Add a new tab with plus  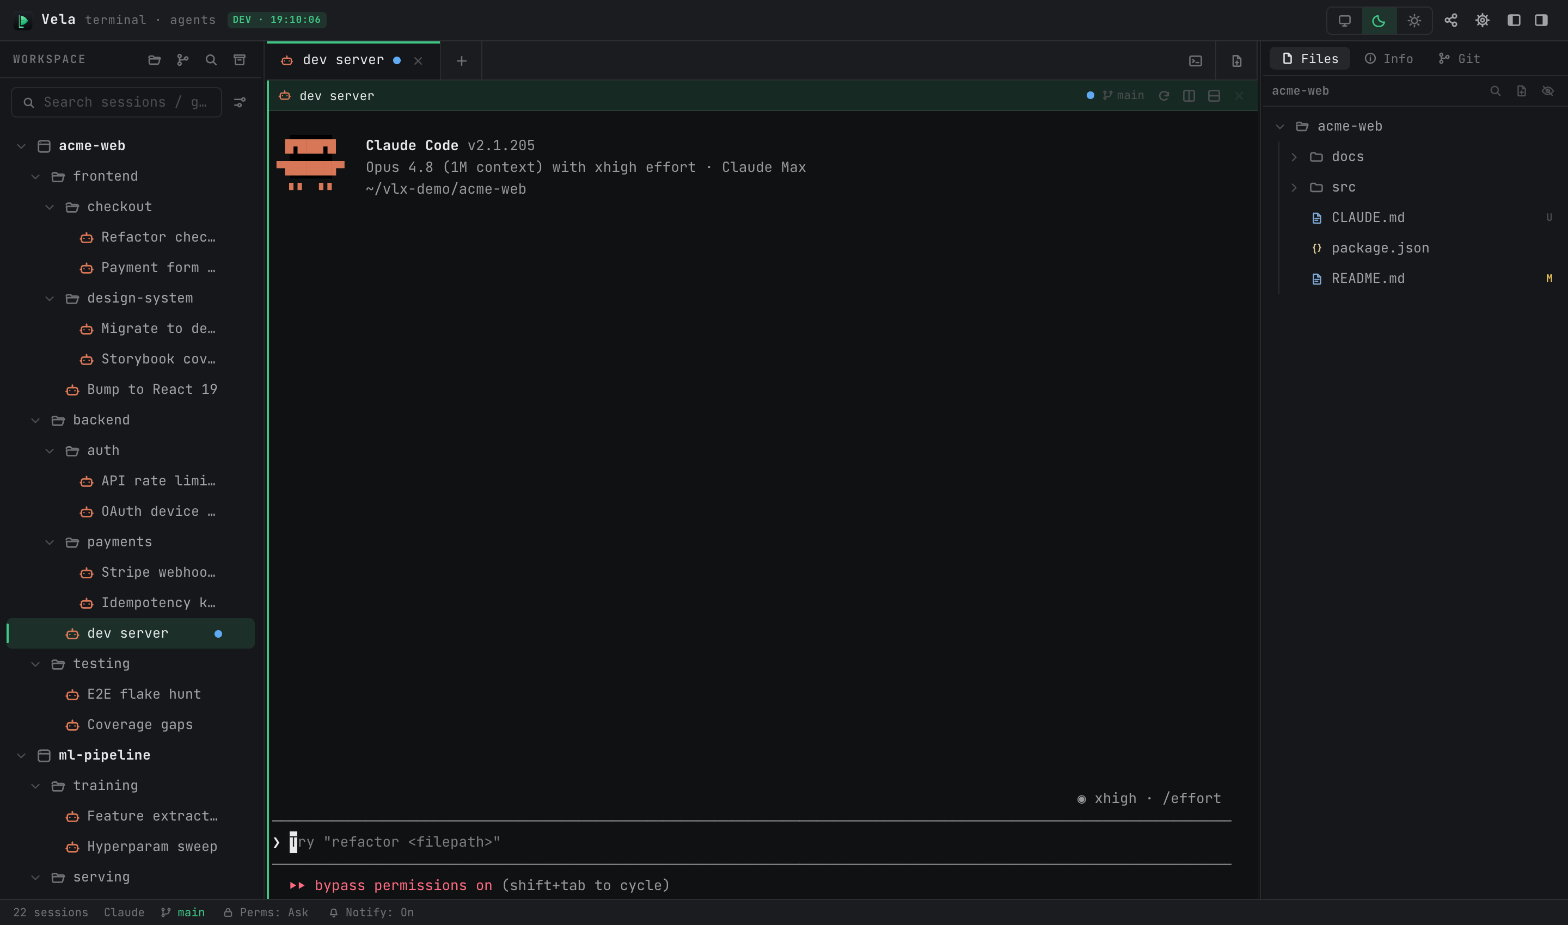(461, 61)
